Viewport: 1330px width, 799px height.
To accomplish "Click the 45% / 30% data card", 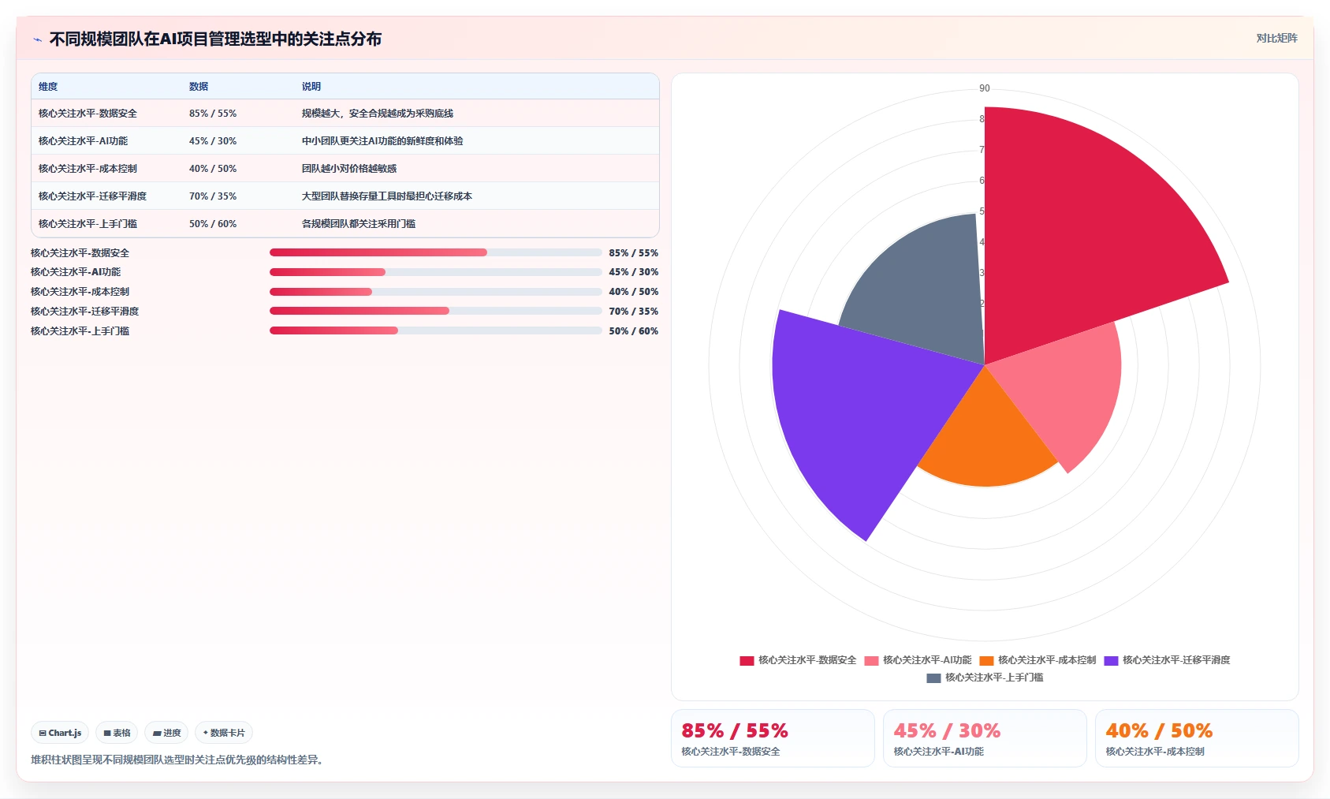I will point(985,738).
